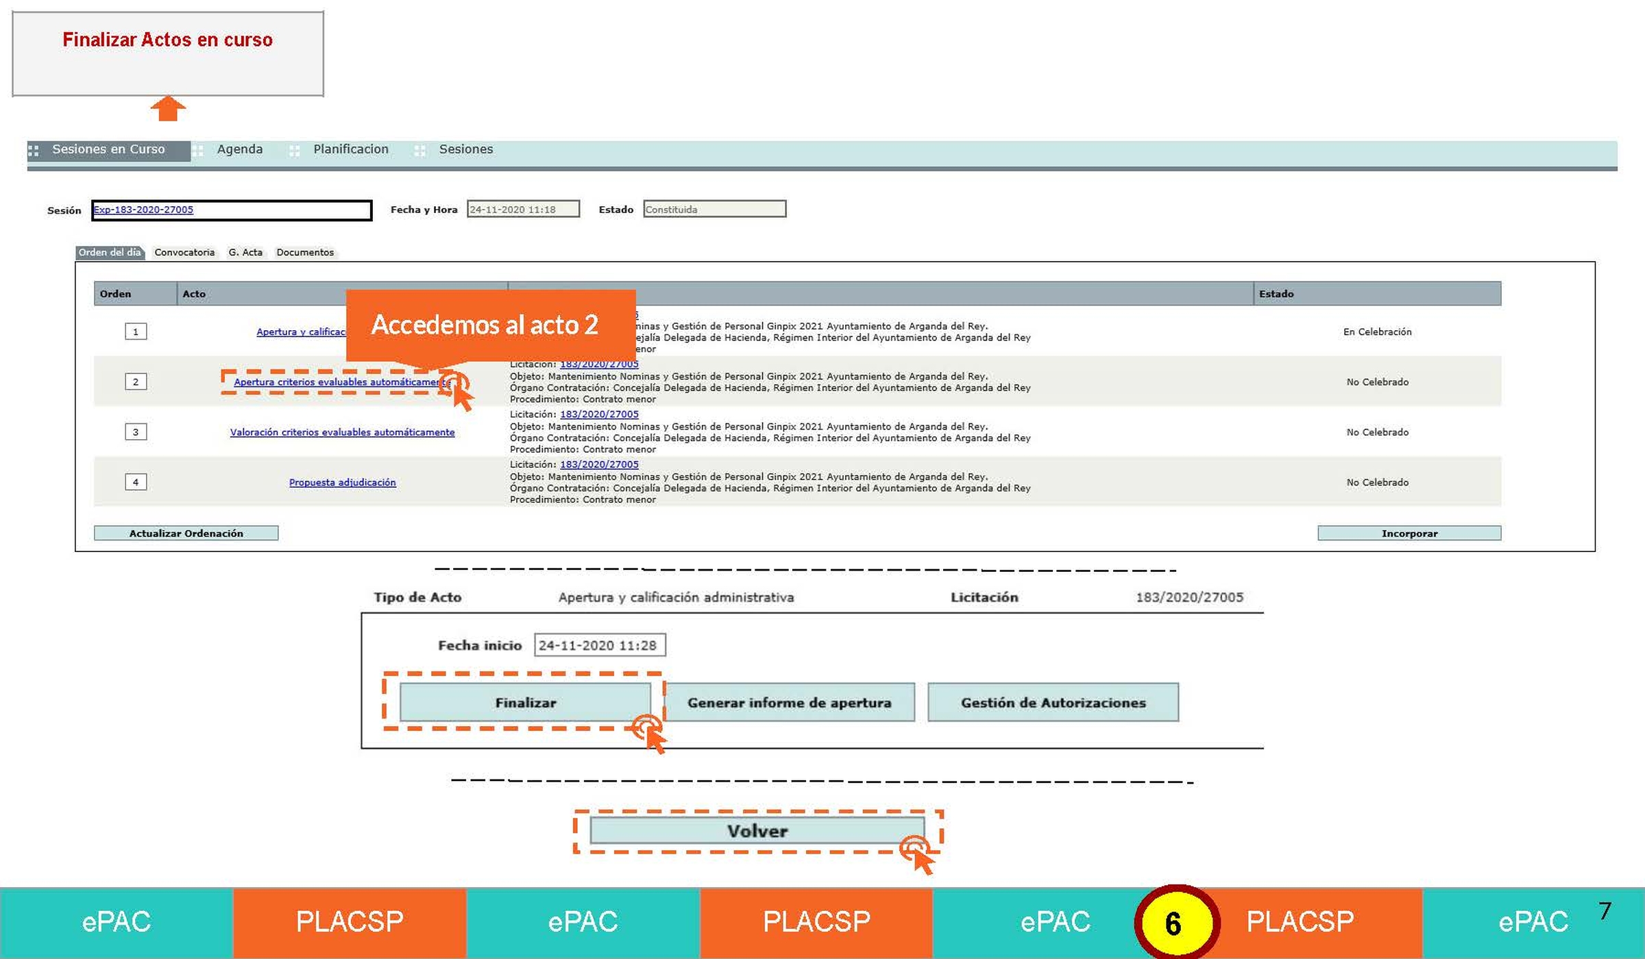Click the Actualizar Ordenación button
This screenshot has width=1645, height=959.
(186, 533)
